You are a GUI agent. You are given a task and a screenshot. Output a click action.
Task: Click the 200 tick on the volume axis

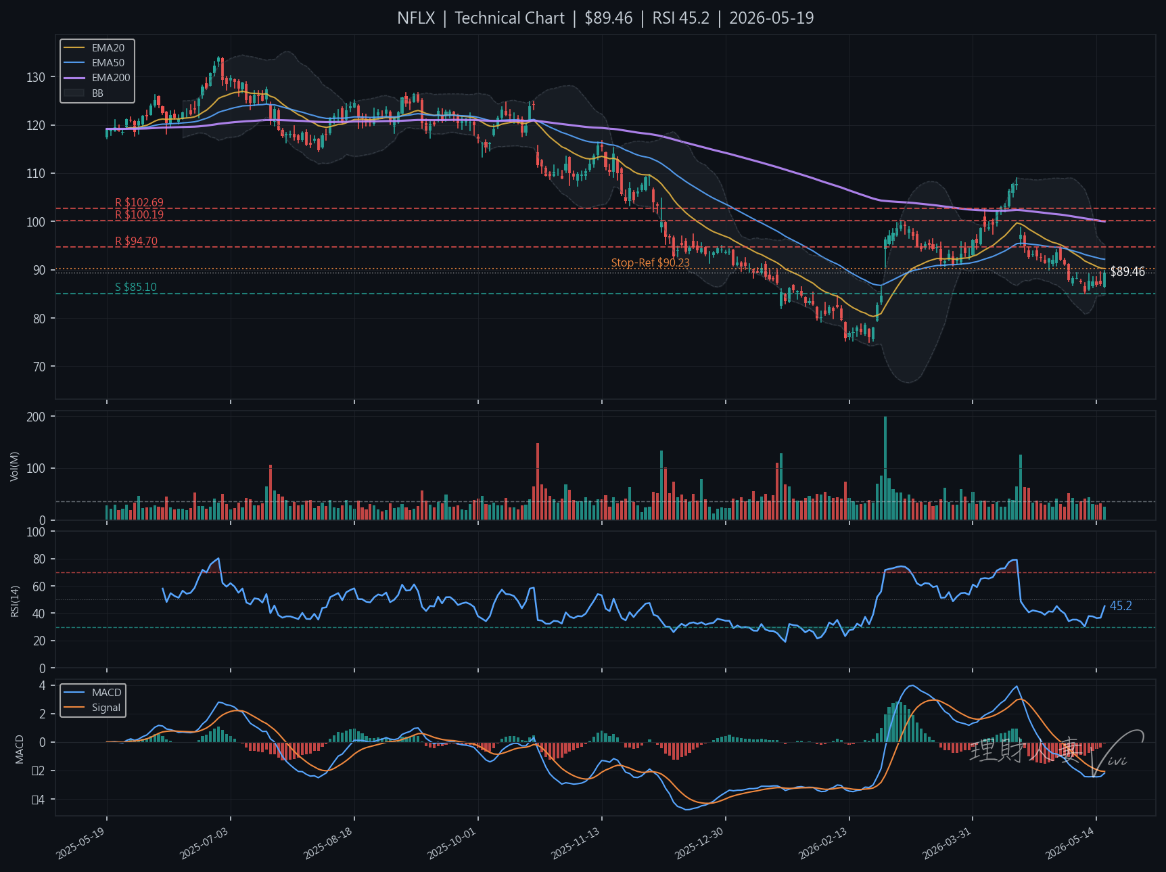[x=36, y=417]
